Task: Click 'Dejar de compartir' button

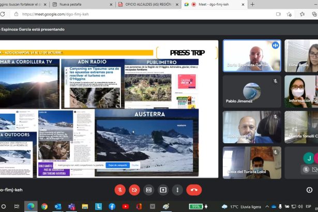Action: click(117, 165)
